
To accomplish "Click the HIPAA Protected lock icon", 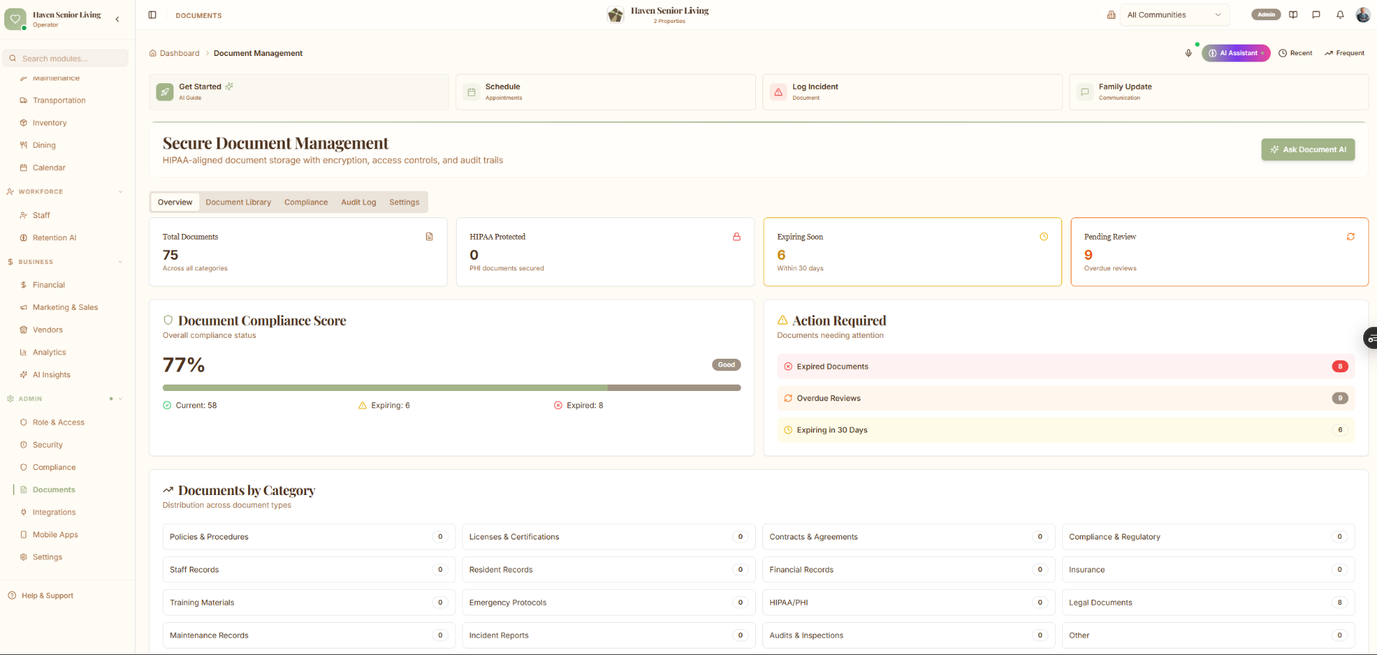I will coord(737,237).
